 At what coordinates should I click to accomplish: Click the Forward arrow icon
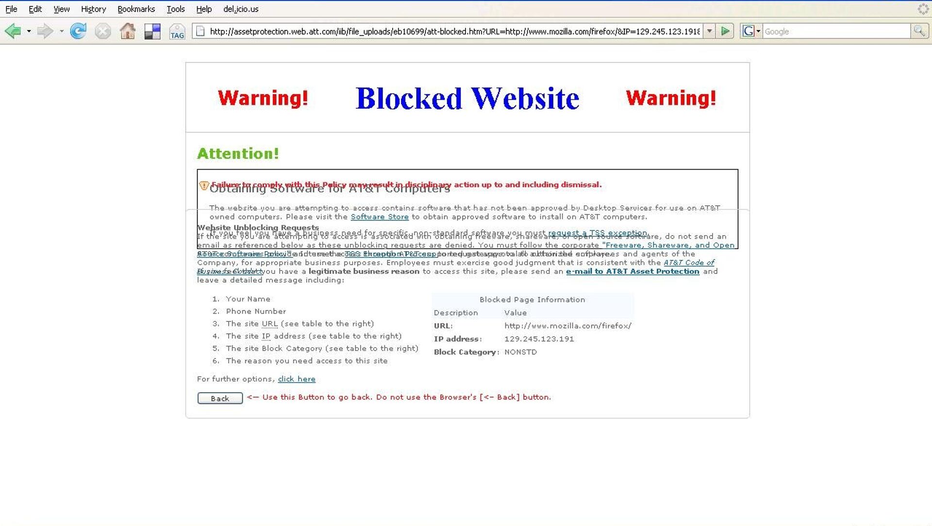[x=45, y=32]
